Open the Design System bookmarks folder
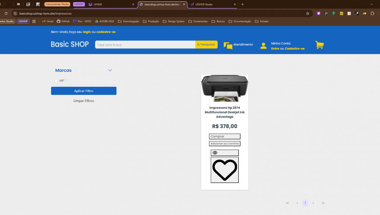The width and height of the screenshot is (380, 215). point(174,21)
